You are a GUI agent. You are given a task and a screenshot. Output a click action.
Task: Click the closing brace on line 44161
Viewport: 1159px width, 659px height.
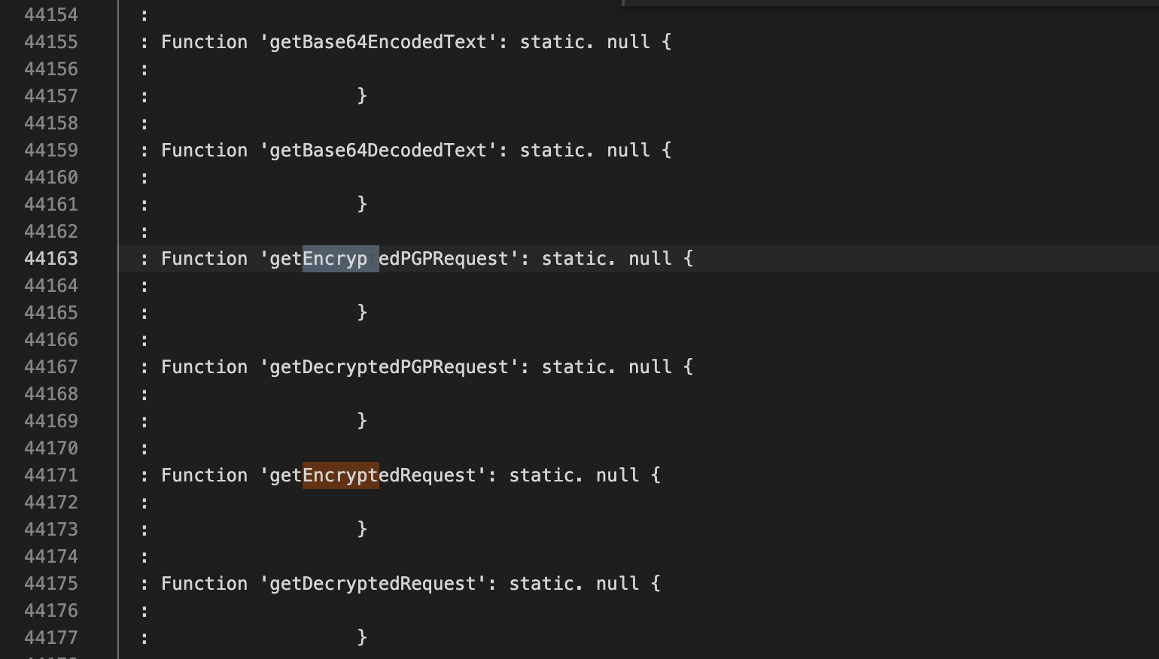coord(362,205)
